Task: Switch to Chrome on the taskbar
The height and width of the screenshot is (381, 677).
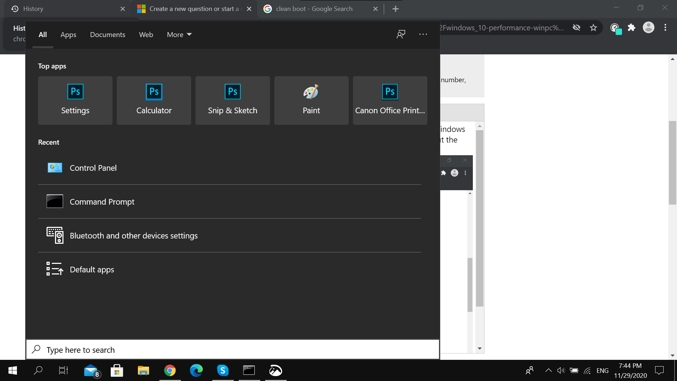Action: click(x=170, y=370)
